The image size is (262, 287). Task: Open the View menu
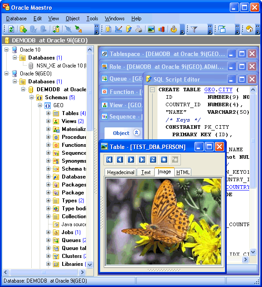coord(53,19)
